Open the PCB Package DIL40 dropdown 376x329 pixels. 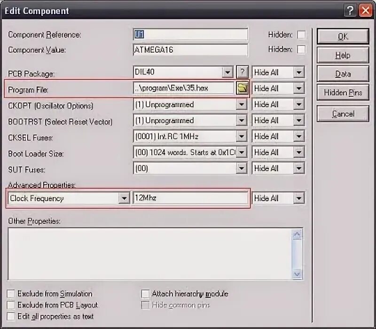click(x=227, y=72)
